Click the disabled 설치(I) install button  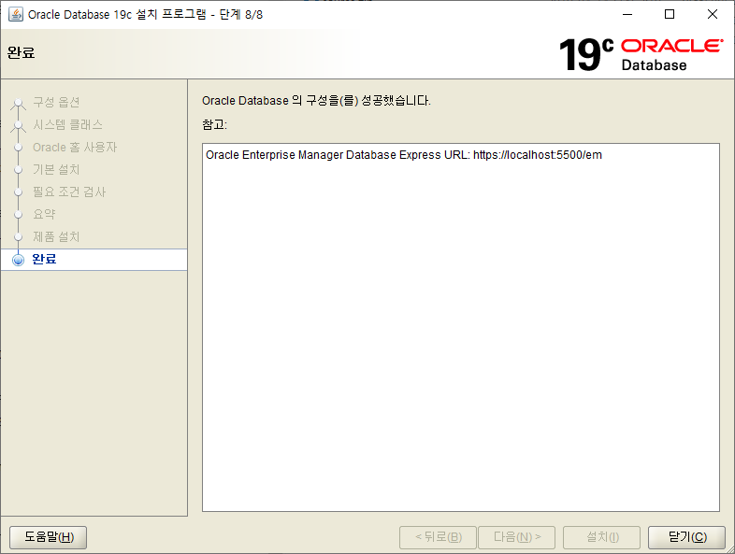(x=602, y=537)
